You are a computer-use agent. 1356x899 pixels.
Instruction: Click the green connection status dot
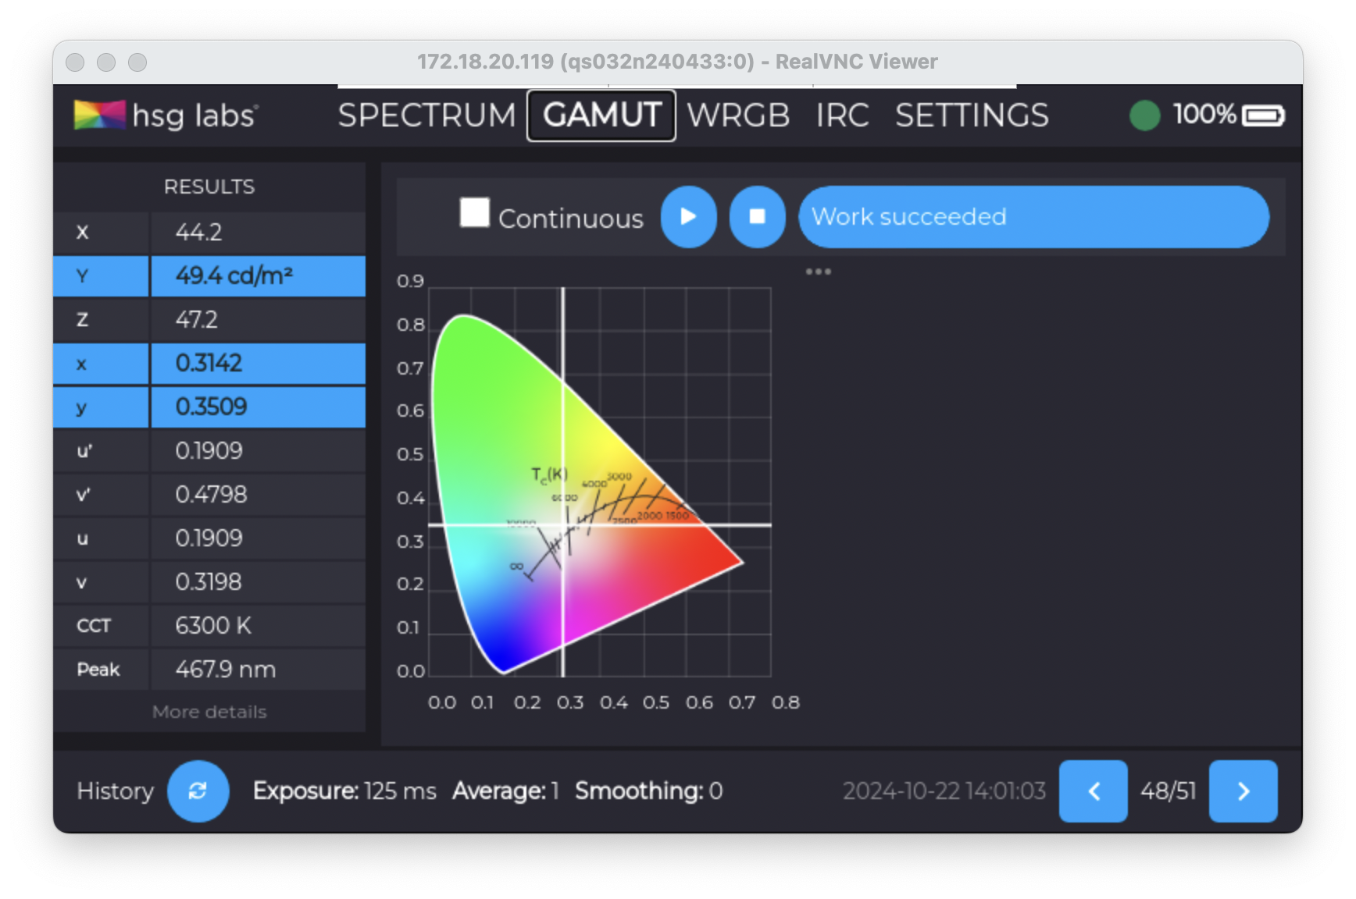[x=1145, y=115]
